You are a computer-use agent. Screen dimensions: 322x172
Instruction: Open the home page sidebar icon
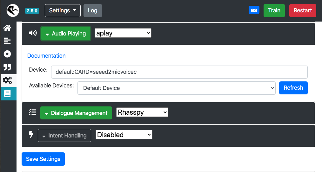tap(7, 28)
